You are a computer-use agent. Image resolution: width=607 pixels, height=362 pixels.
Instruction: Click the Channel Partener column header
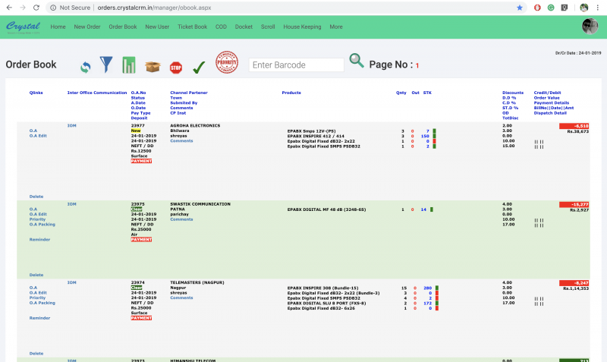189,93
